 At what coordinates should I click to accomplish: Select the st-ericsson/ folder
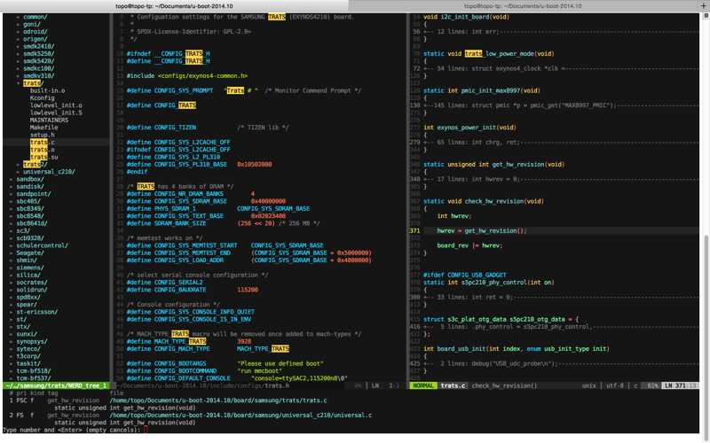point(37,312)
